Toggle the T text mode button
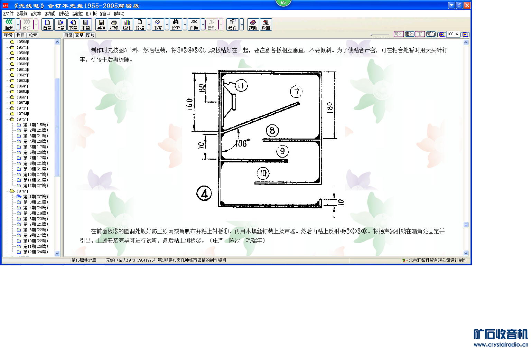The image size is (531, 349). [x=420, y=34]
